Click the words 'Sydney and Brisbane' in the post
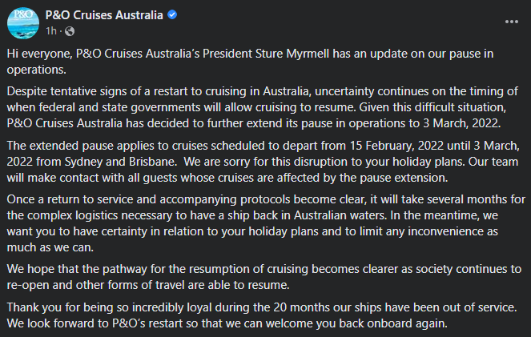 (x=121, y=162)
